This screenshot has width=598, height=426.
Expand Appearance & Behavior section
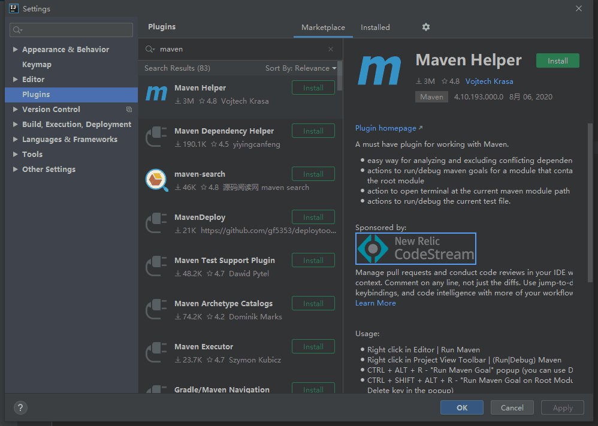[15, 49]
